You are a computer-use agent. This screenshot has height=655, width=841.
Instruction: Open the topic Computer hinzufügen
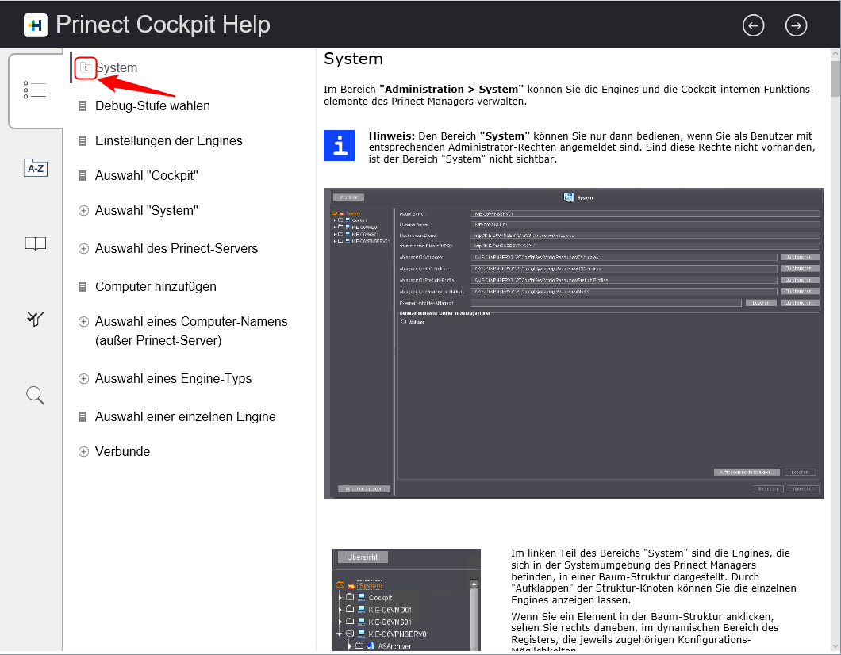coord(156,287)
